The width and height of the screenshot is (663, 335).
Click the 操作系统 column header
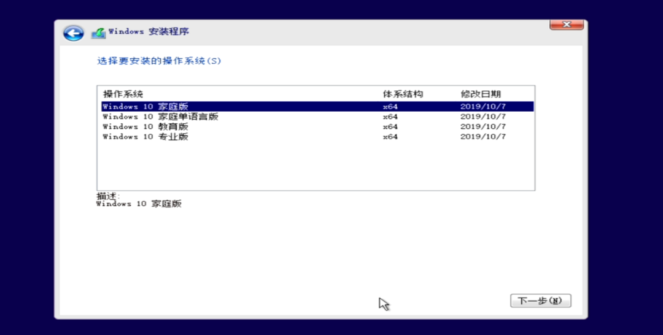pos(123,94)
